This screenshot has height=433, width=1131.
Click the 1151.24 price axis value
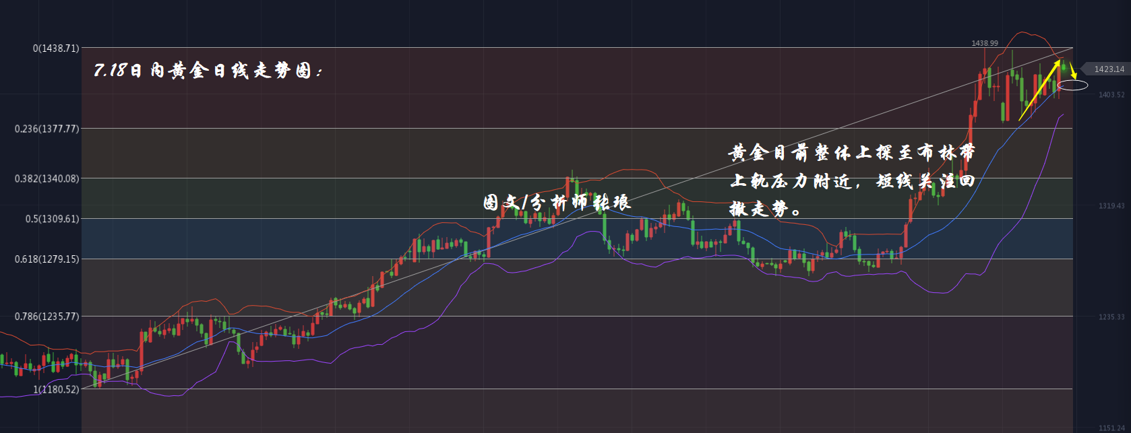click(x=1111, y=428)
